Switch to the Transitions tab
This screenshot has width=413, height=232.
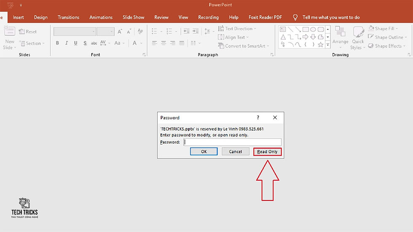[68, 17]
